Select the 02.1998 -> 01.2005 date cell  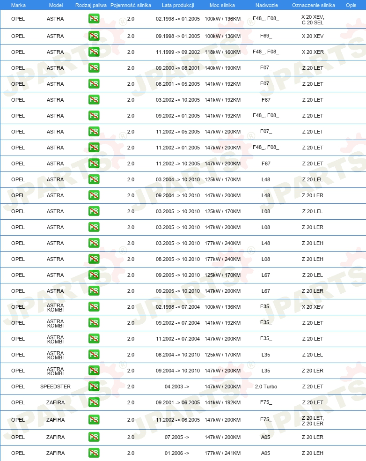178,19
